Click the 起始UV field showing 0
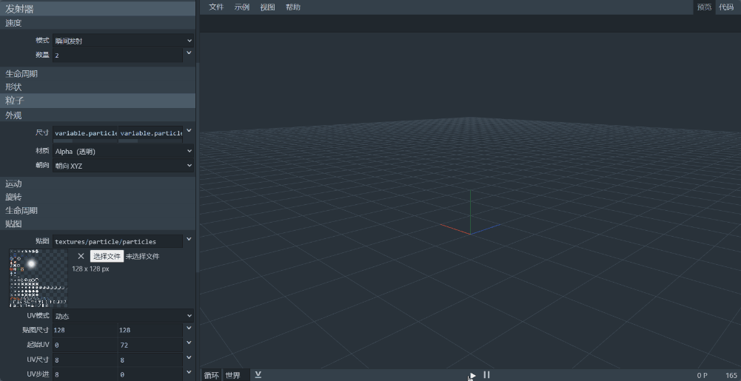Viewport: 741px width, 381px height. [x=85, y=345]
